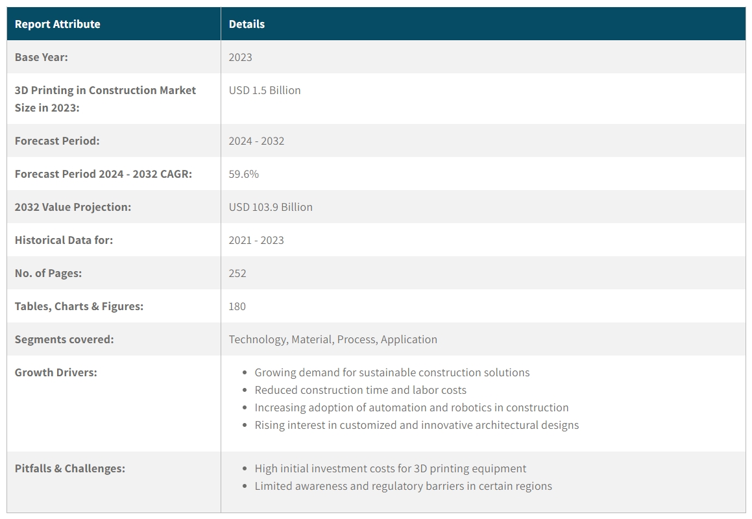Screen dimensions: 752x519
Task: Click the high initial investment costs bullet
Action: [390, 468]
